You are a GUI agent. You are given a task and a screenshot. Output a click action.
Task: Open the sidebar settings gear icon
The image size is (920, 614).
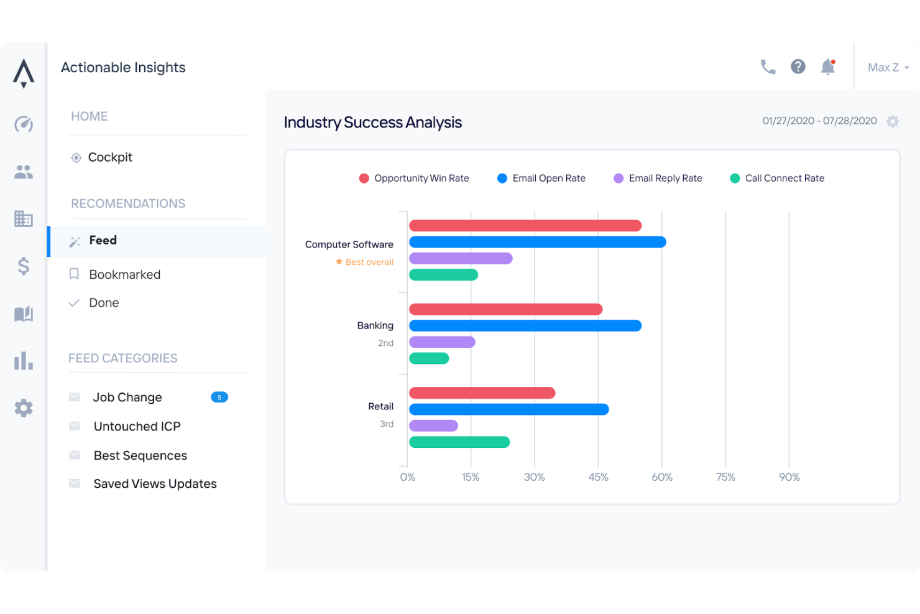coord(24,408)
